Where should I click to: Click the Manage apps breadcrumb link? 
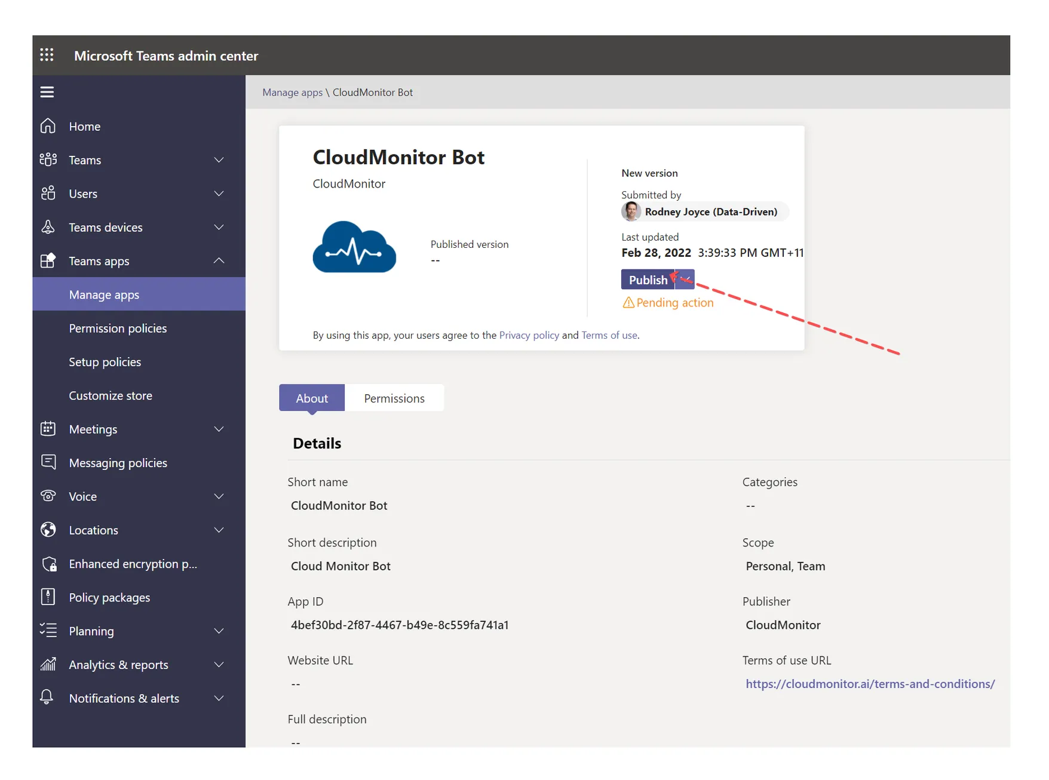pyautogui.click(x=292, y=93)
